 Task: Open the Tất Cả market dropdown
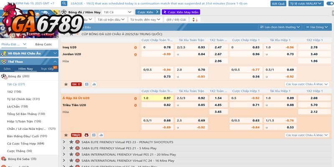[x=118, y=12]
